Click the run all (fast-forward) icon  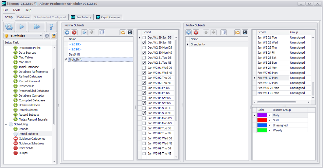tap(37, 27)
